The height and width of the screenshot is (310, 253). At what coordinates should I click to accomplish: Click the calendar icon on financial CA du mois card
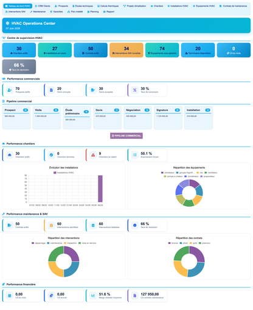[10, 295]
